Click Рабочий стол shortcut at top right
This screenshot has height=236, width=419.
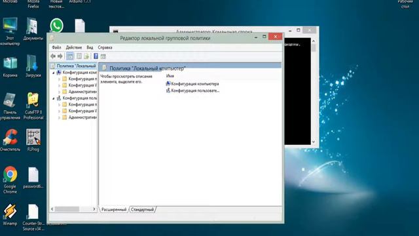405,4
